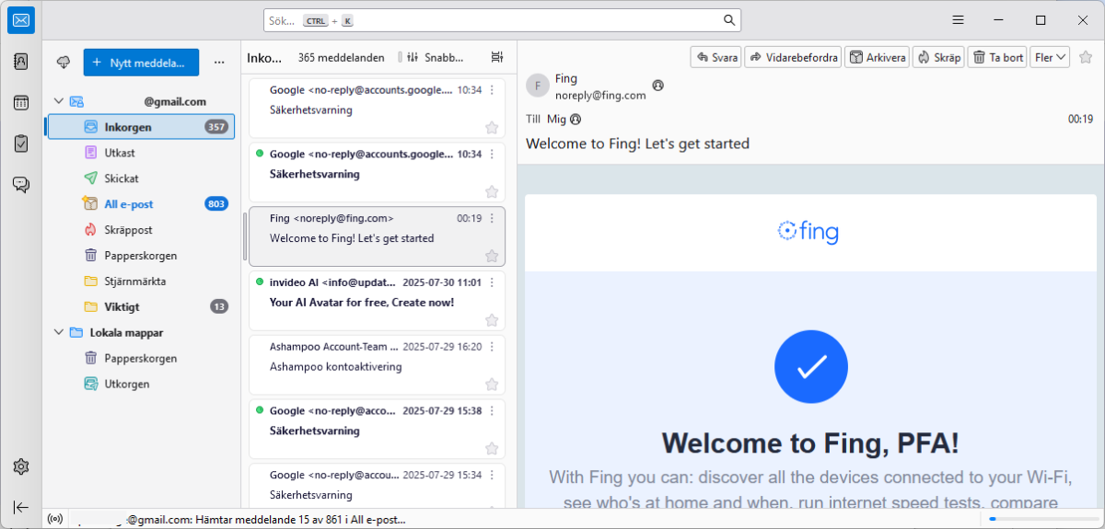Collapse the gmail.com account tree
The width and height of the screenshot is (1105, 529).
pos(59,102)
